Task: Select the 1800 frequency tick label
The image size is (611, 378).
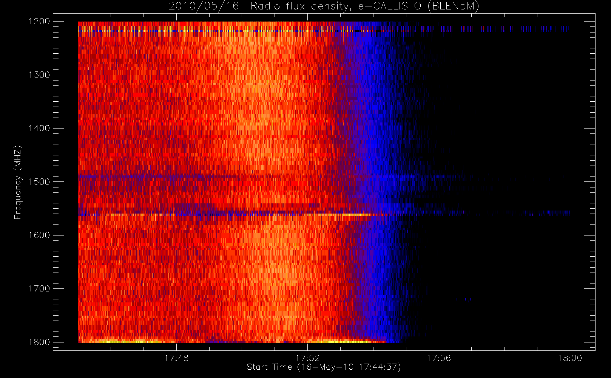Action: click(x=39, y=342)
